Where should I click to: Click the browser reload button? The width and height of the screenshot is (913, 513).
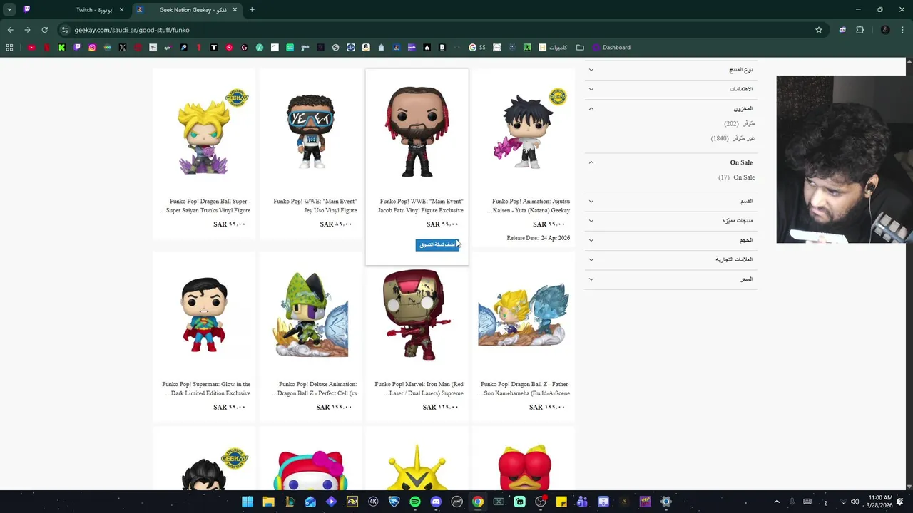[44, 30]
